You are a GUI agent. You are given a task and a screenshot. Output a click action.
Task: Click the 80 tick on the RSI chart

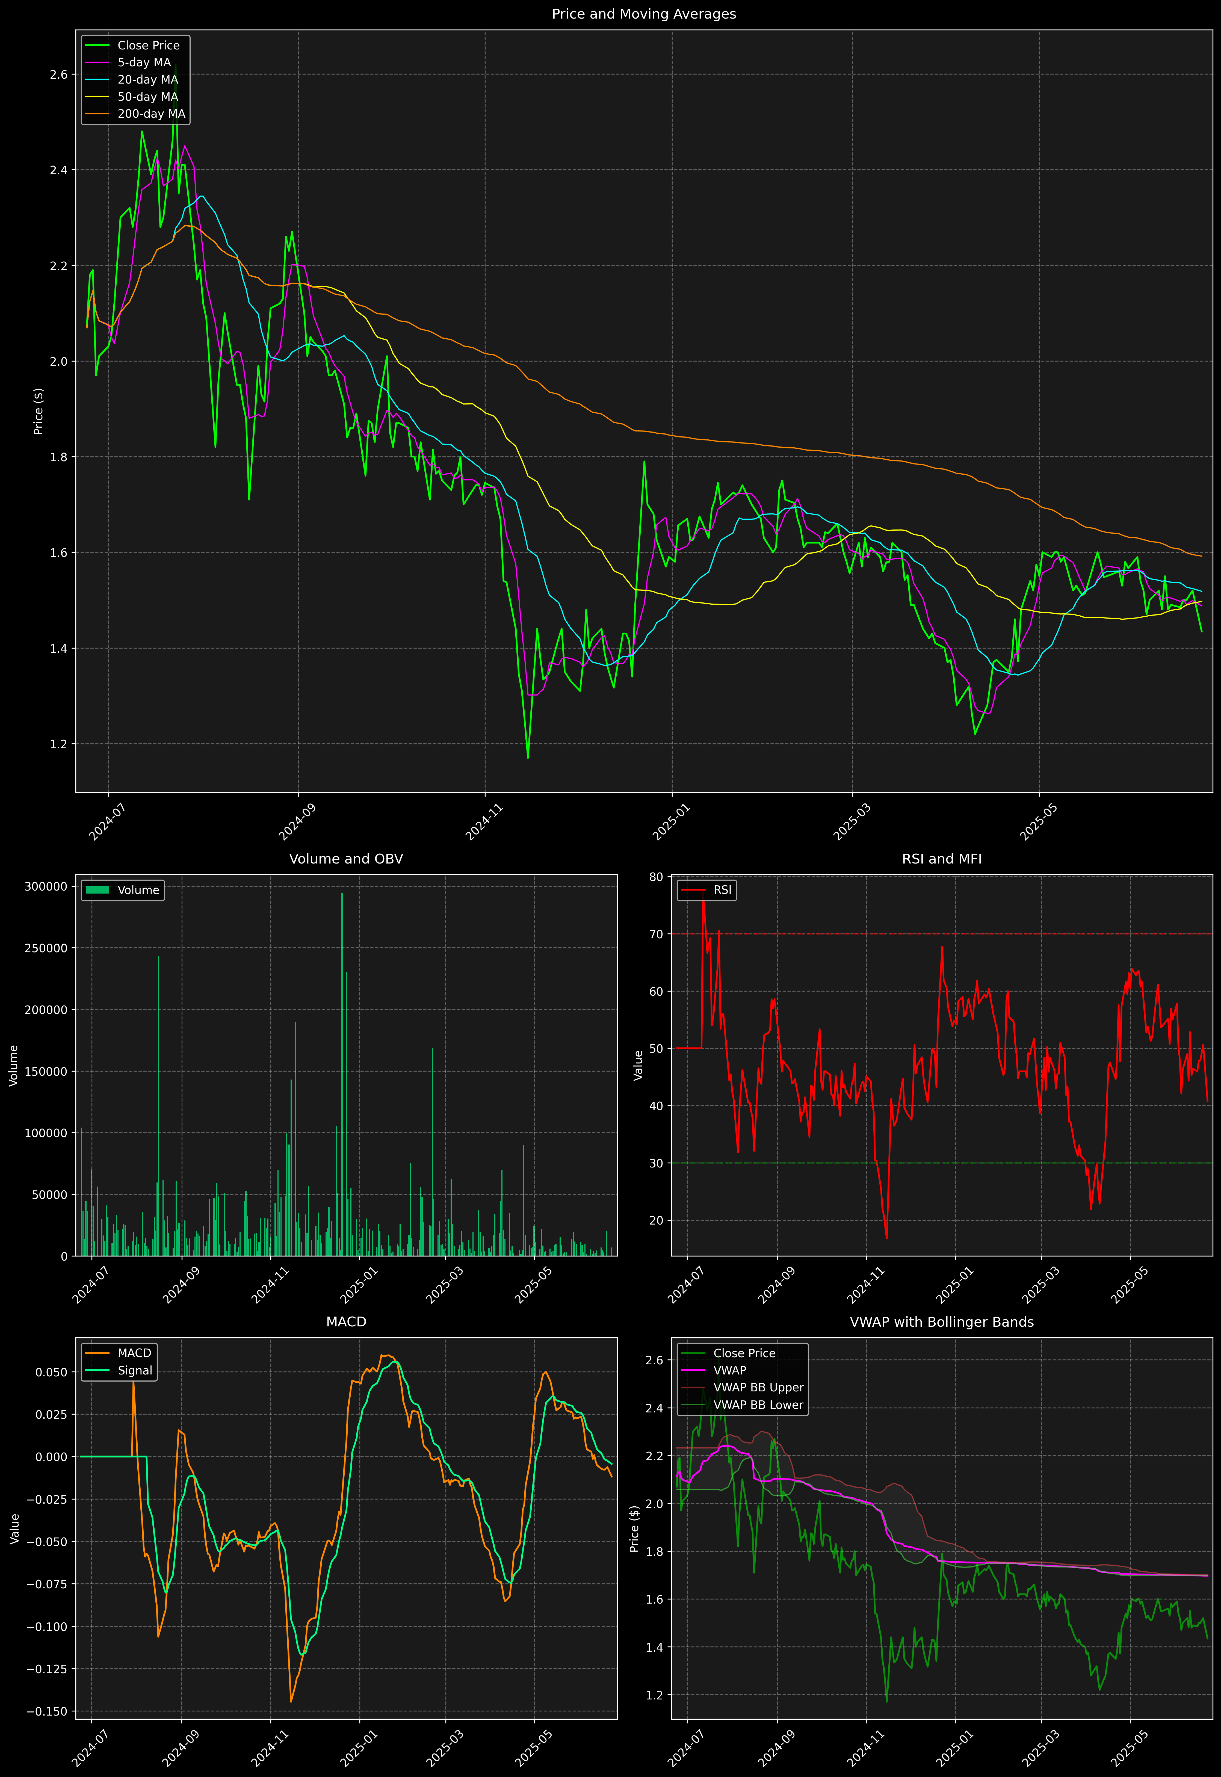(x=657, y=877)
